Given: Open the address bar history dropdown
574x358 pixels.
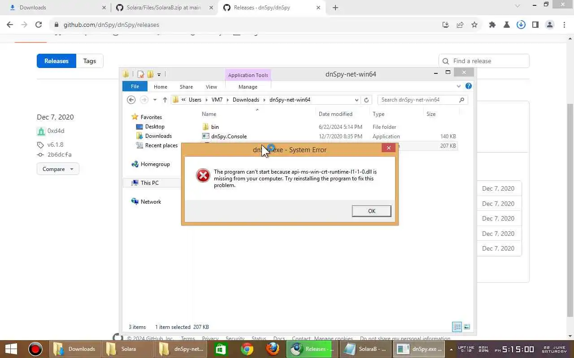Looking at the screenshot, I should tap(357, 100).
